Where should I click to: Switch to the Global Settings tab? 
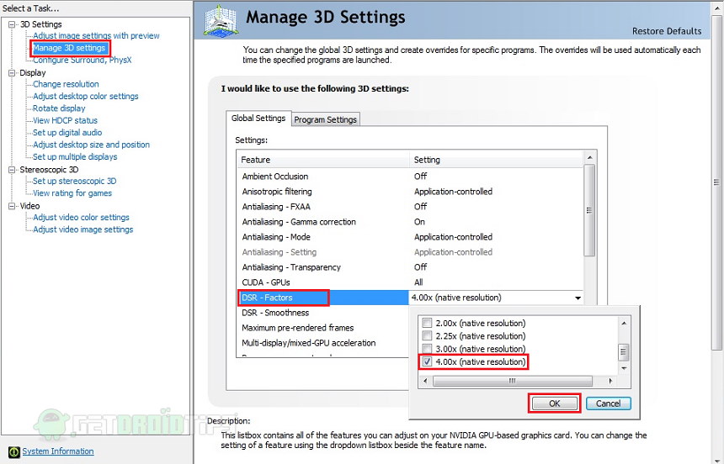pyautogui.click(x=258, y=119)
